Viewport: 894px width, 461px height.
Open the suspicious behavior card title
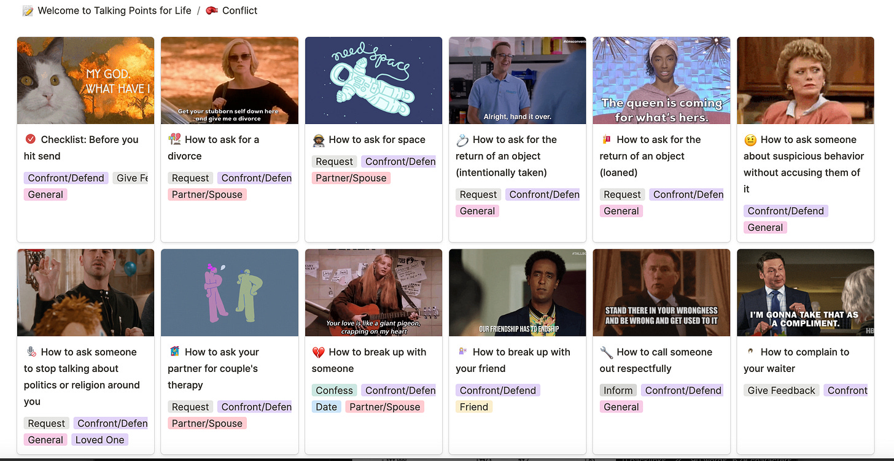[x=804, y=165]
